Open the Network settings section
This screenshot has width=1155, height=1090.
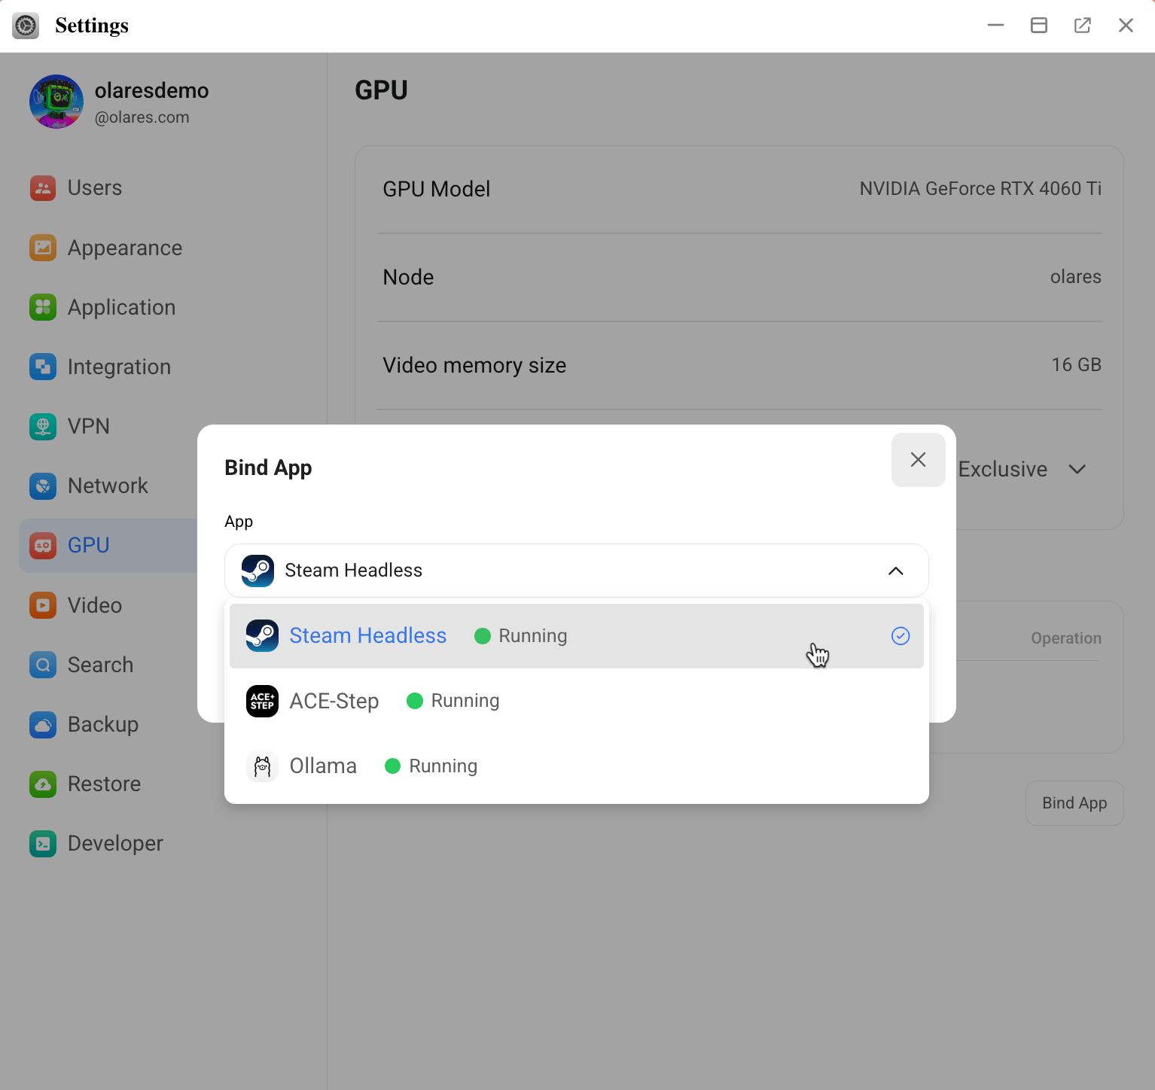(x=108, y=486)
